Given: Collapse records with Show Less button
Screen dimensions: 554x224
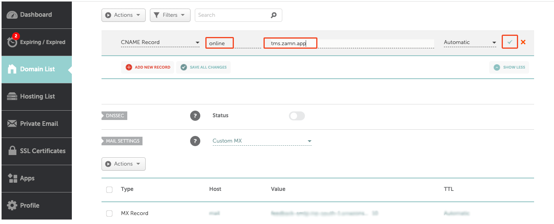Looking at the screenshot, I should tap(509, 67).
